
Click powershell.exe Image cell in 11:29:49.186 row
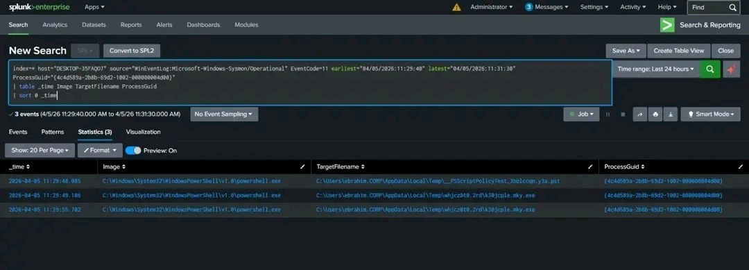coord(191,196)
